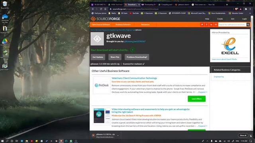Click the bookmark icon beside the address bar
The image size is (255, 143).
pyautogui.click(x=105, y=9)
